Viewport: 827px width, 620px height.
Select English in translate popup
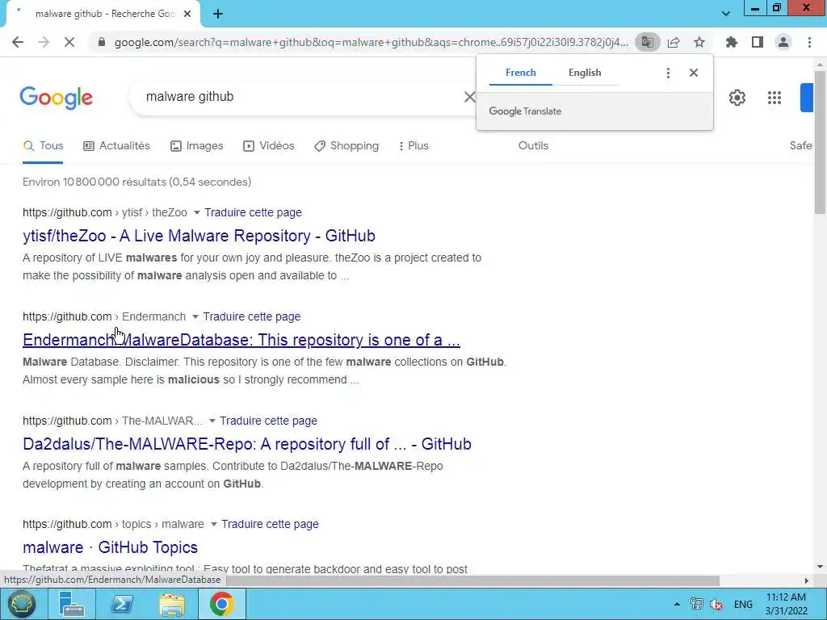tap(585, 73)
